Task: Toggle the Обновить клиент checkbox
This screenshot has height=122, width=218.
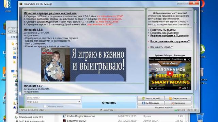Action: pos(45,106)
